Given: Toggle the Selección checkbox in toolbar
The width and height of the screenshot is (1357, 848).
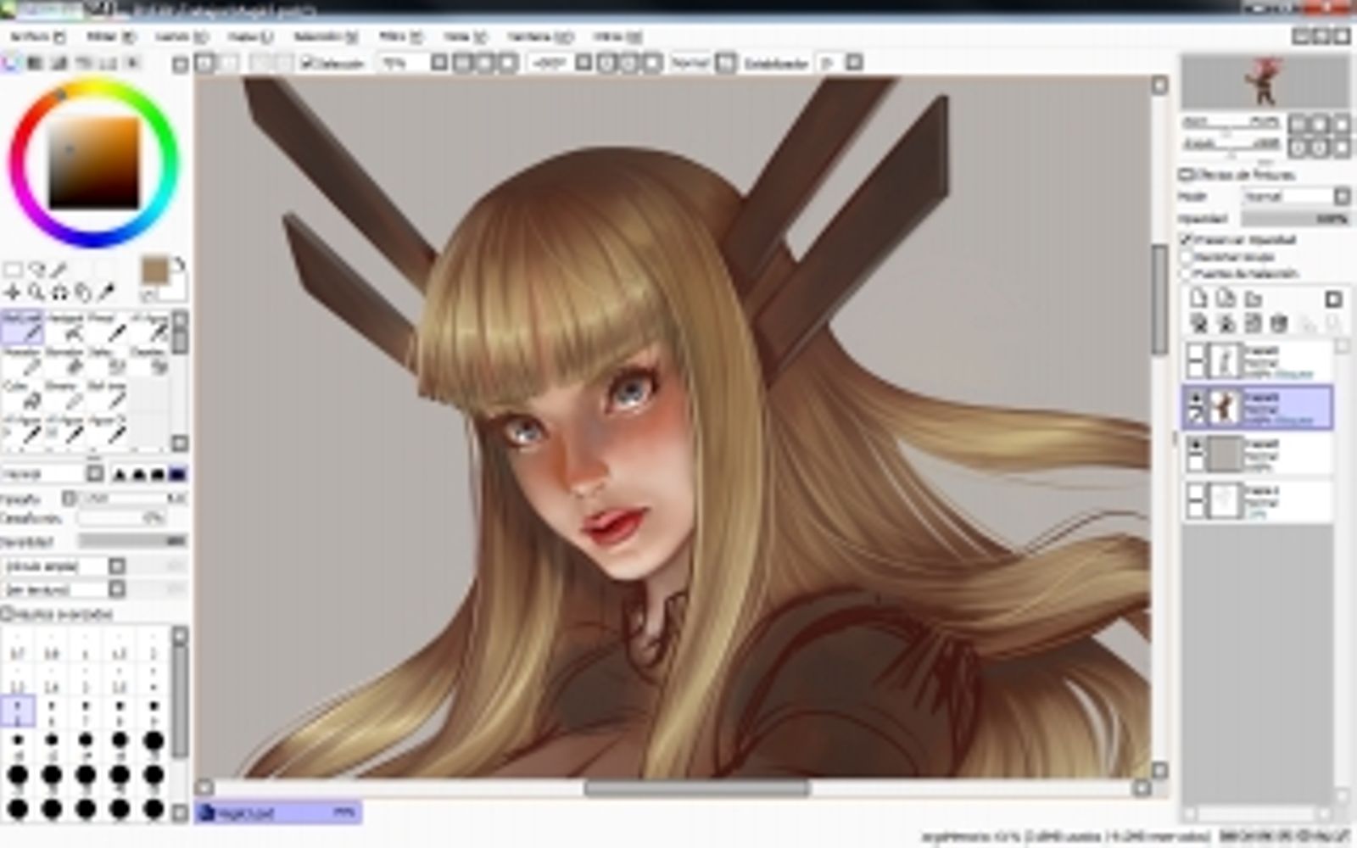Looking at the screenshot, I should pyautogui.click(x=308, y=63).
